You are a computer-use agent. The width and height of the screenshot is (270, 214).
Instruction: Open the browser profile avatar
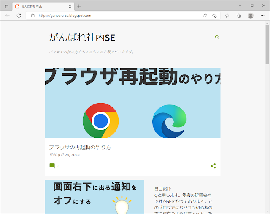click(x=251, y=16)
